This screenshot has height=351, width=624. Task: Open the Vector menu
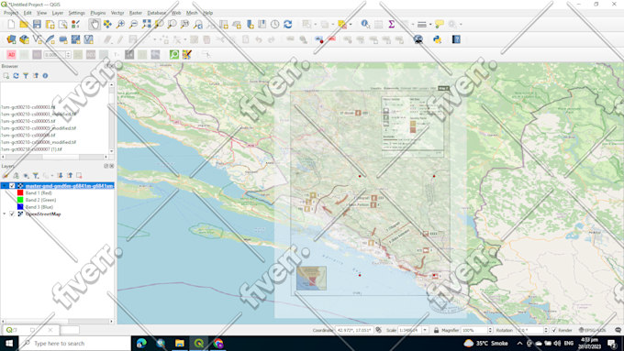[117, 13]
